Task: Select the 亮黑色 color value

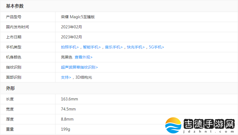Action: click(66, 57)
